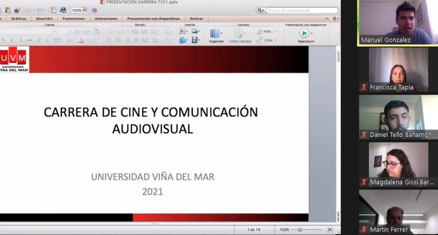Screen dimensions: 438x235
Task: Open the Organizar dropdown arrow
Action: point(222,33)
